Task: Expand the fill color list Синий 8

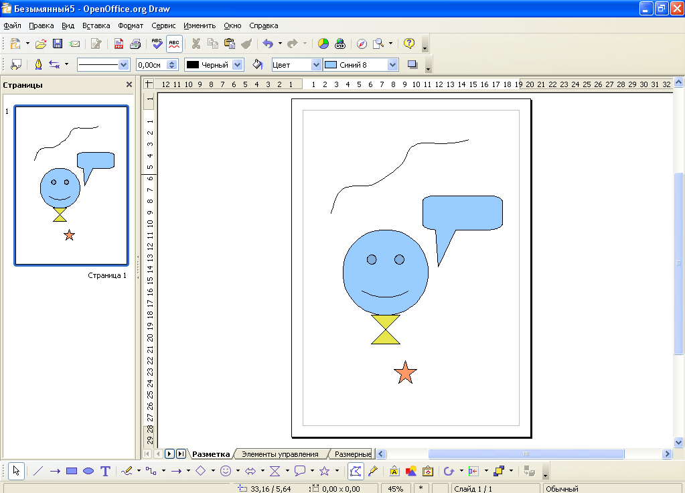Action: 392,65
